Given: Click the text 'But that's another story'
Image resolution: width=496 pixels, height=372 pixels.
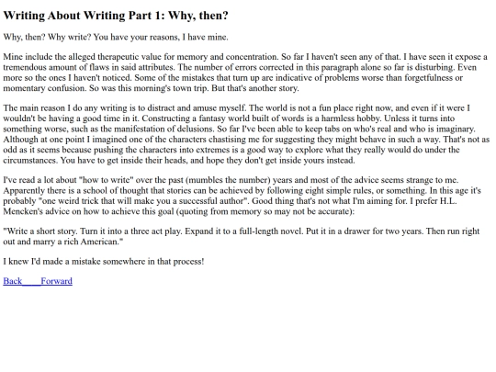Looking at the screenshot, I should coord(254,88).
